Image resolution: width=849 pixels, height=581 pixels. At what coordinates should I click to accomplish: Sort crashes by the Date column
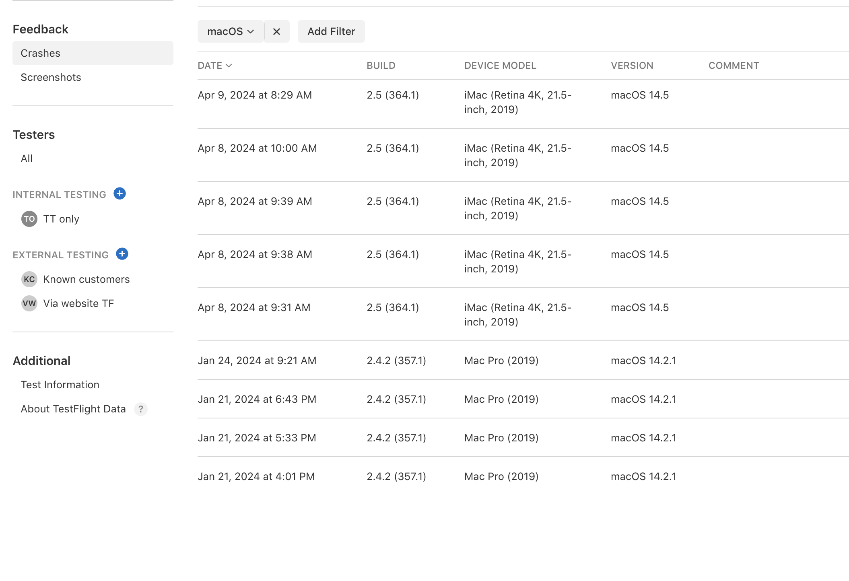(214, 66)
